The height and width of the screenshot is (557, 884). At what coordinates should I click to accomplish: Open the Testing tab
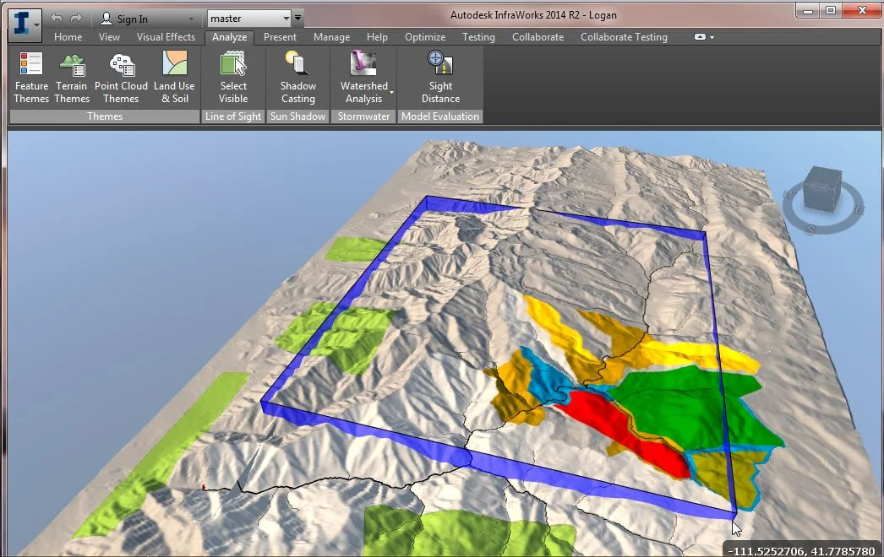click(x=478, y=37)
